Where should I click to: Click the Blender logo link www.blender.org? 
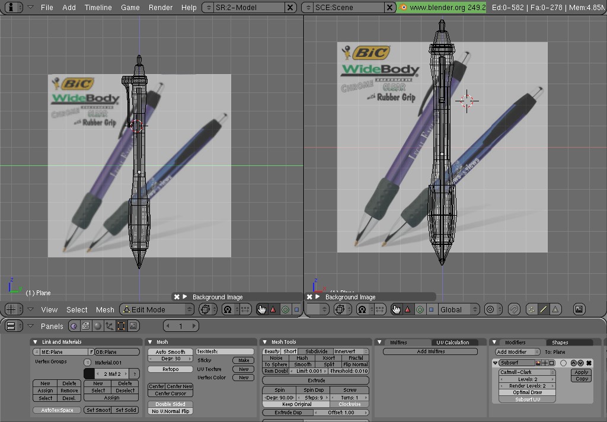click(441, 7)
